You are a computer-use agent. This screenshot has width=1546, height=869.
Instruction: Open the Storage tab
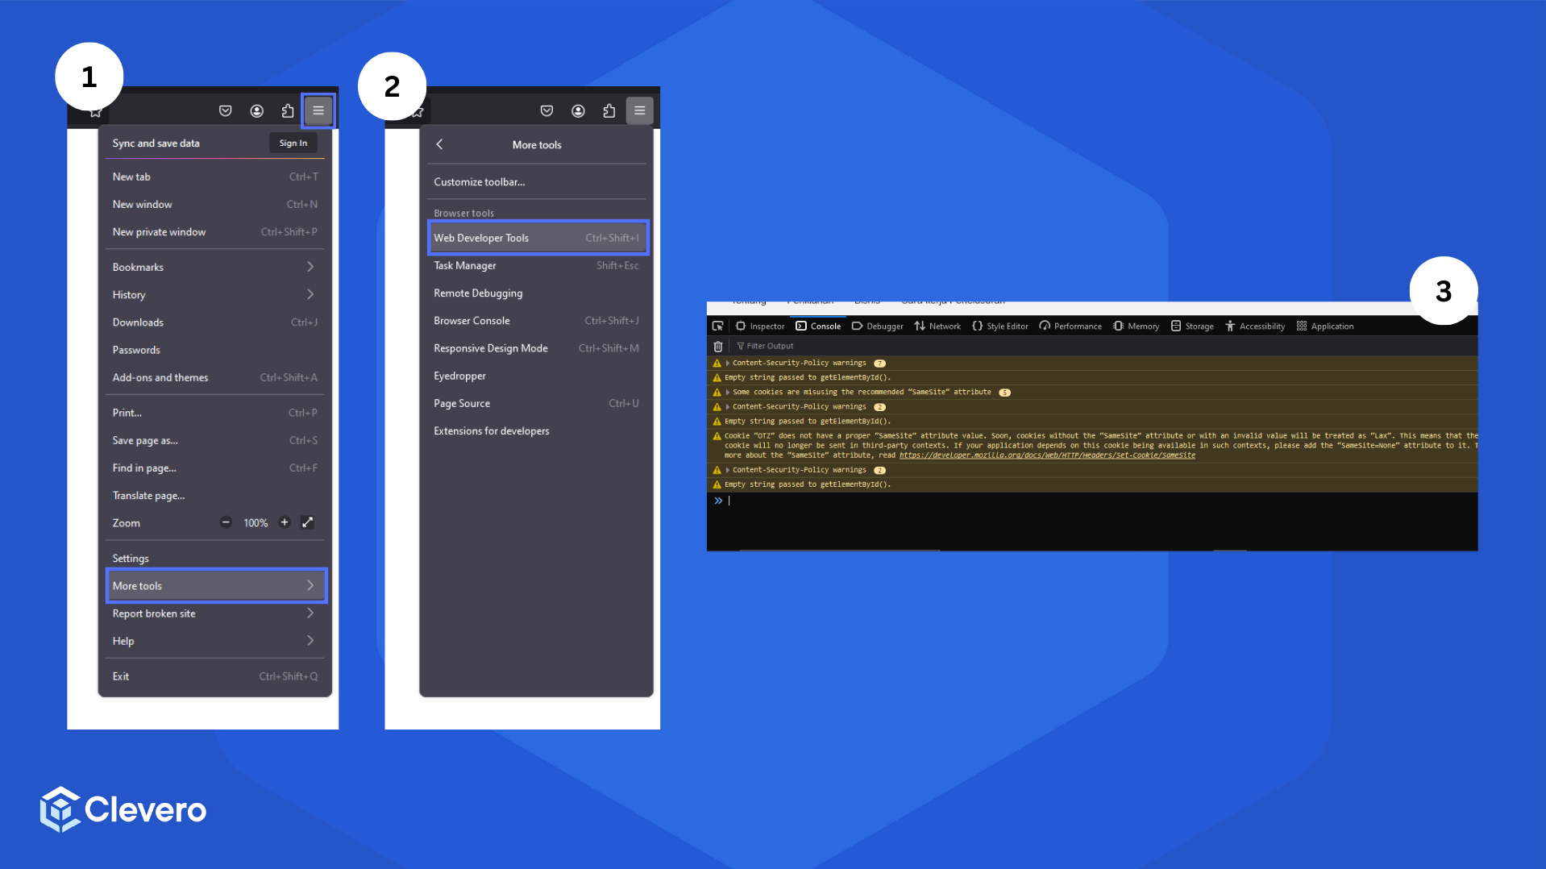[1192, 326]
